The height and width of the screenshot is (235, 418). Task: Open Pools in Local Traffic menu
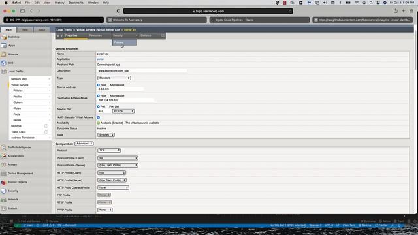17,114
